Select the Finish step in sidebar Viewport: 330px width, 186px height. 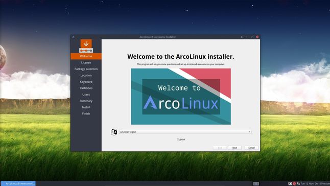86,113
